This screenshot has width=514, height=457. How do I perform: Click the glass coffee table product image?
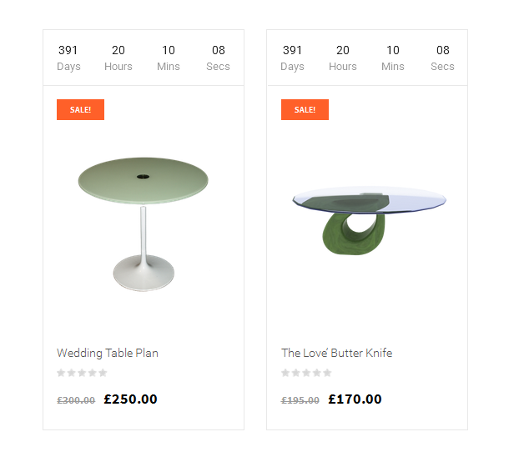369,221
